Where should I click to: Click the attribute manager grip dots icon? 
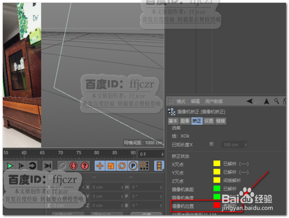pyautogui.click(x=171, y=101)
